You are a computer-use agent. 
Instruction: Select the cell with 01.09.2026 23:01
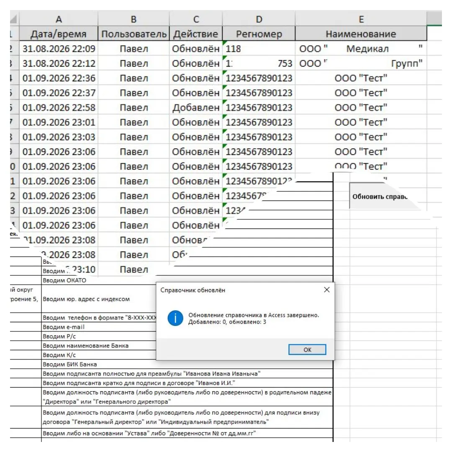coord(59,122)
